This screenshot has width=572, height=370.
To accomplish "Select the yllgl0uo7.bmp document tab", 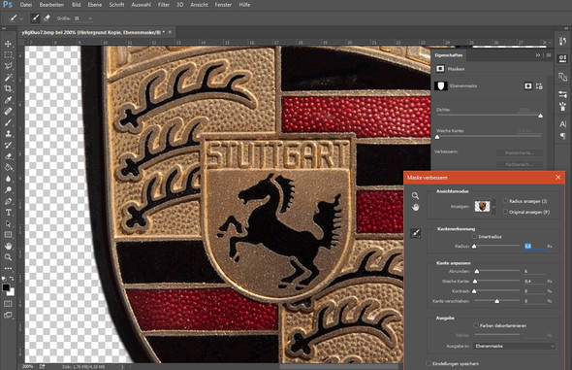I will [x=93, y=32].
